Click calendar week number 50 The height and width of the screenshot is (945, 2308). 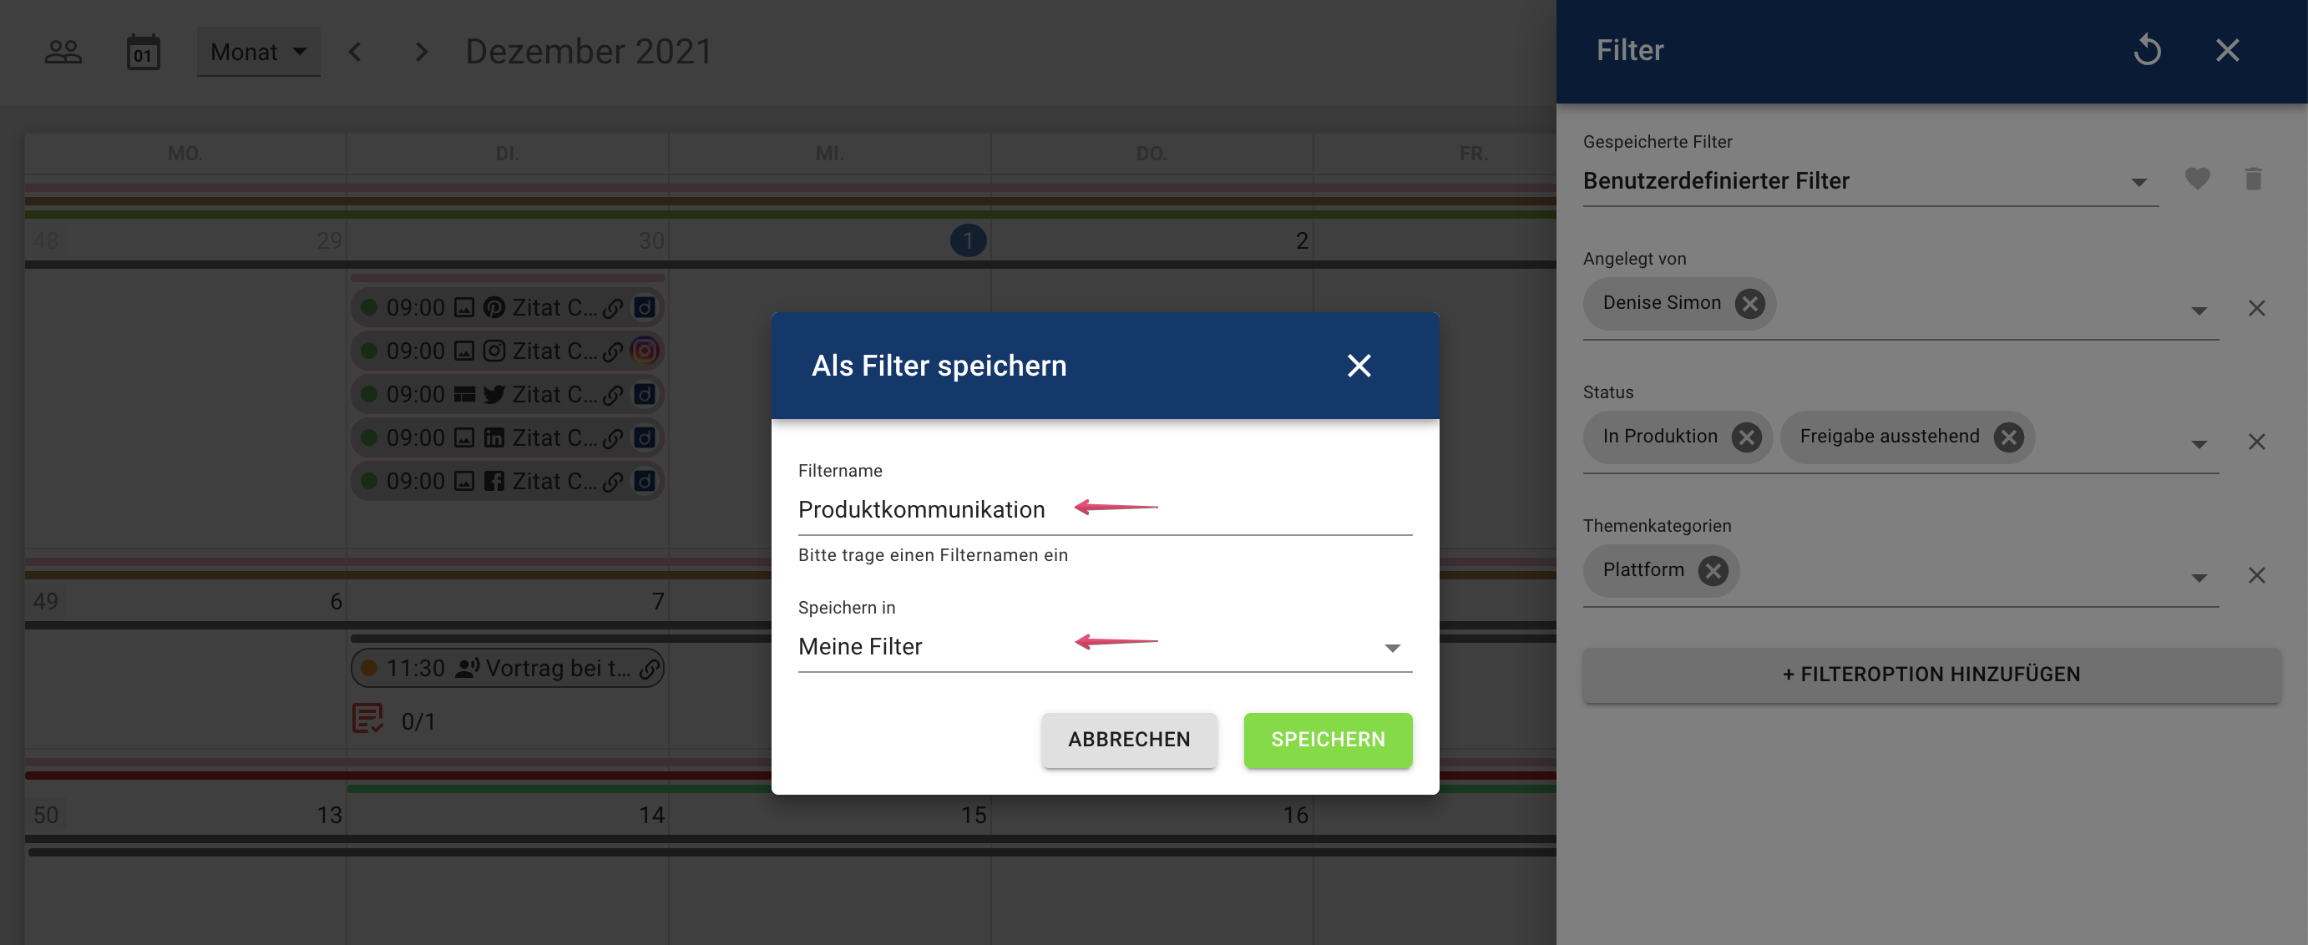(x=46, y=815)
